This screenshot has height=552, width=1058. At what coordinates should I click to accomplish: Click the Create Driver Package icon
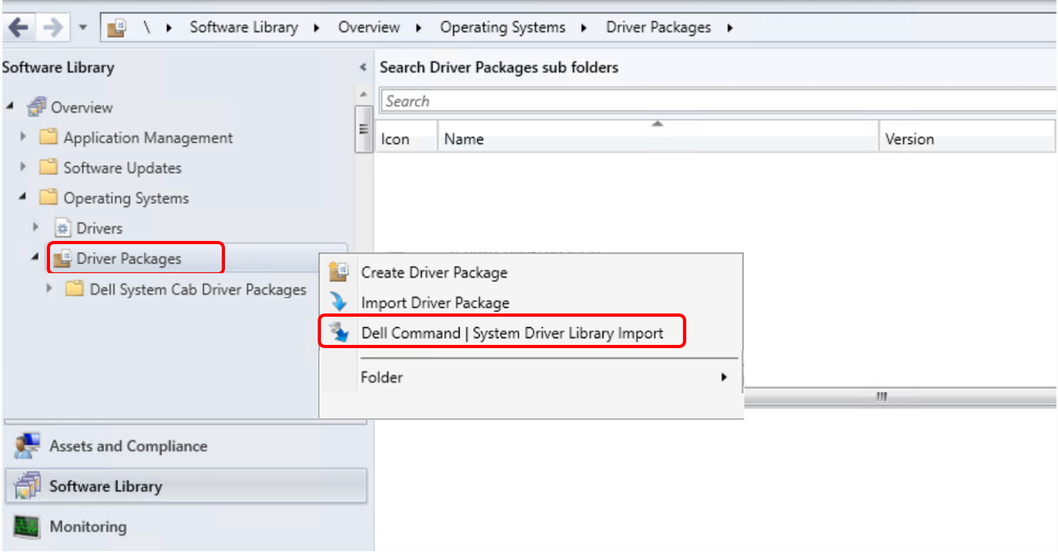point(339,272)
